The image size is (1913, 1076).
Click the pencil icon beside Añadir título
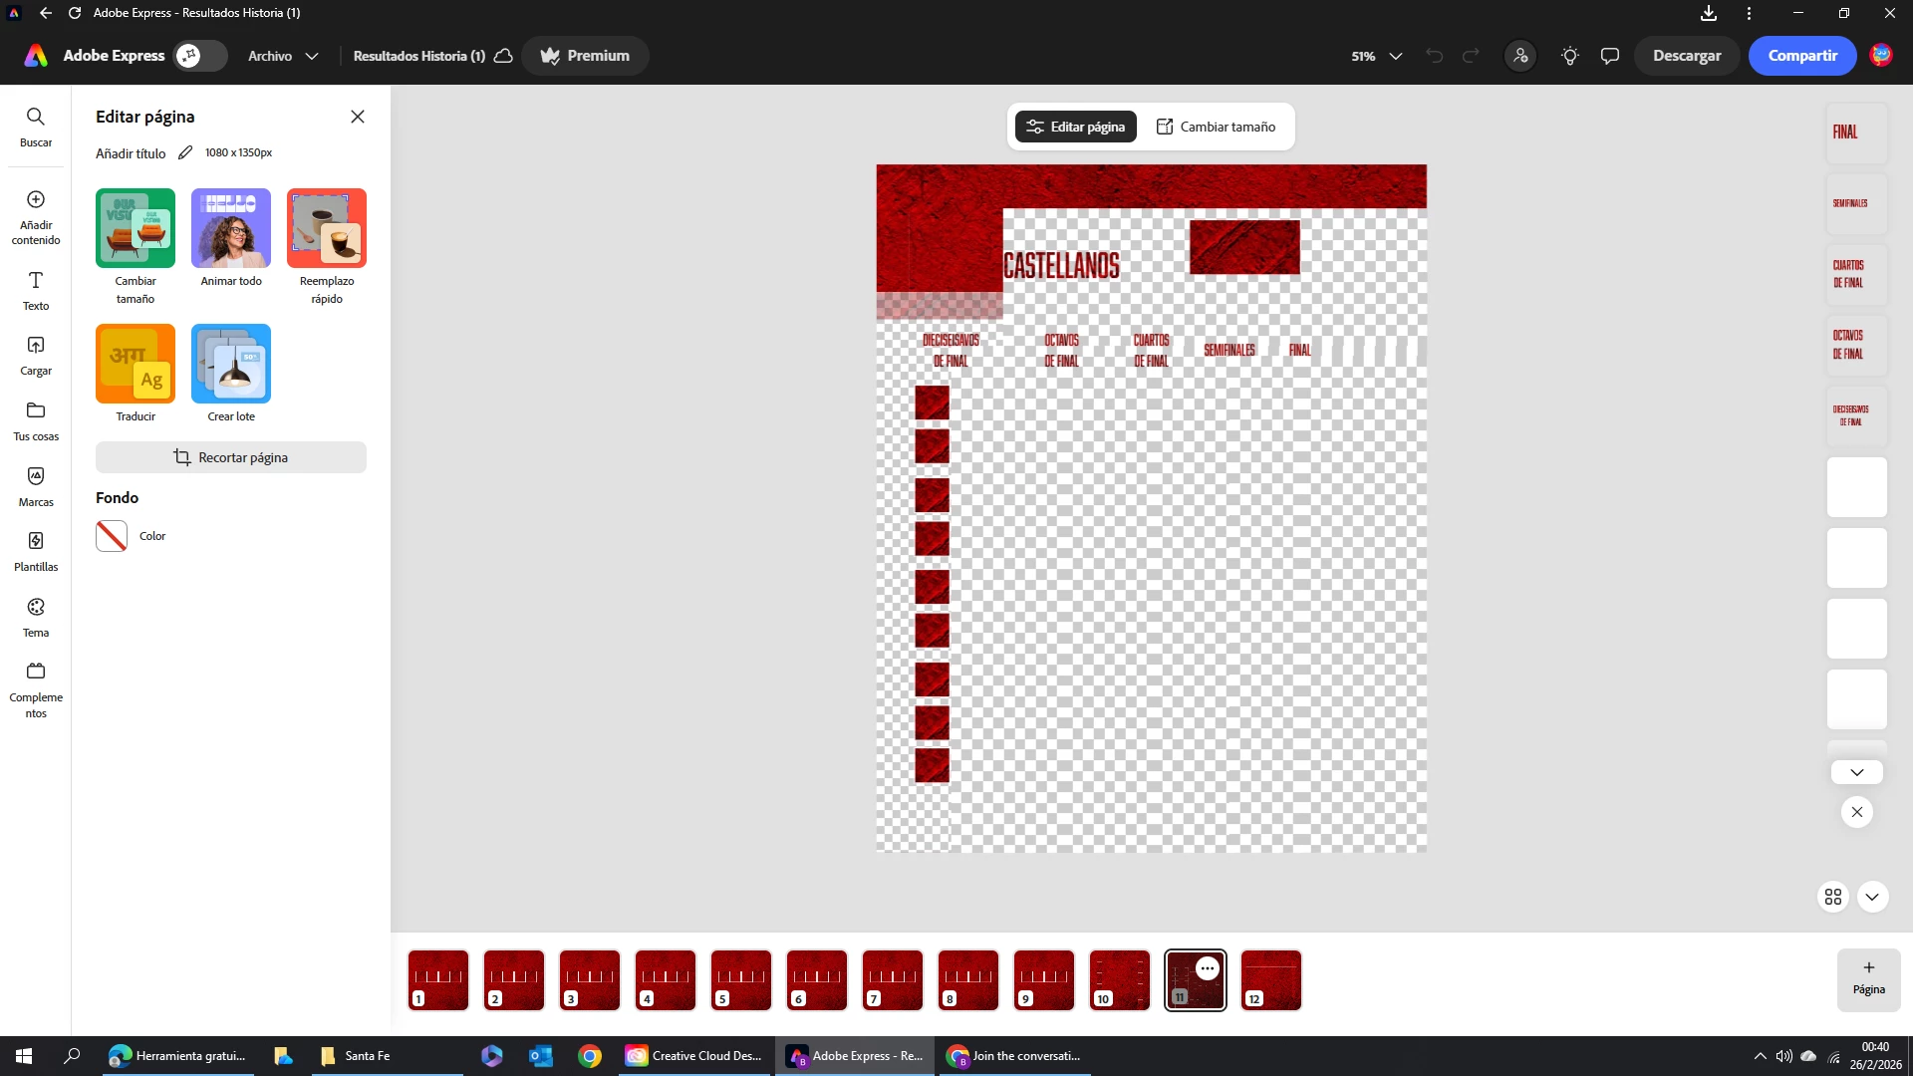coord(185,152)
